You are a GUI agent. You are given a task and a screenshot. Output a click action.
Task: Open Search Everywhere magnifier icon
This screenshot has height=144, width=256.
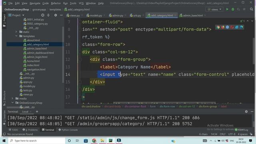pos(251,9)
